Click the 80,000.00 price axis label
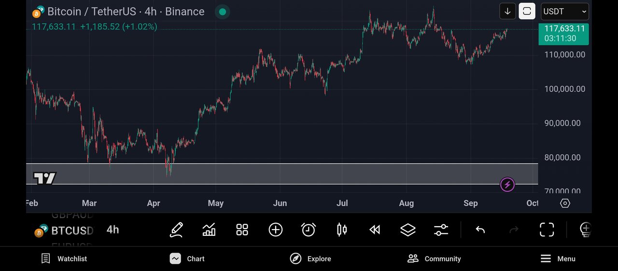Screen dimensions: 618x271 [563, 157]
